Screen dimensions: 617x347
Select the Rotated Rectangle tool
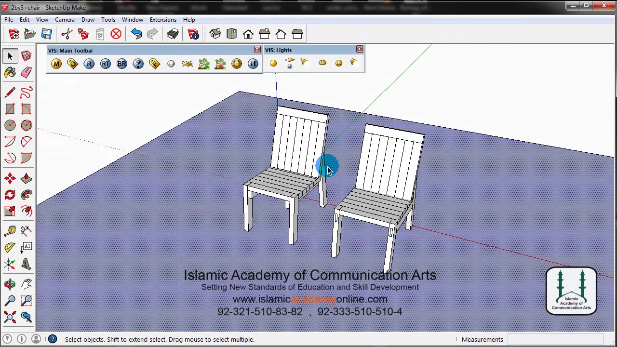[x=27, y=109]
